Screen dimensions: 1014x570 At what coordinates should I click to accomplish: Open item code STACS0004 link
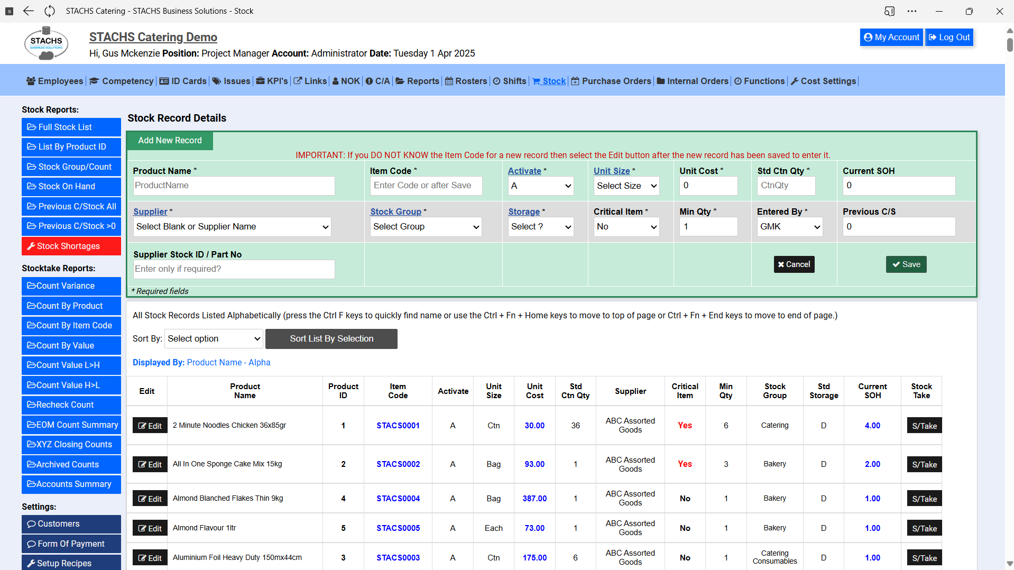coord(398,499)
